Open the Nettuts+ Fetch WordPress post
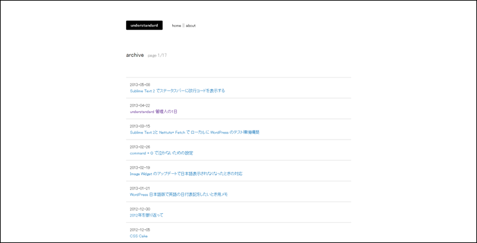This screenshot has width=477, height=243. pos(194,132)
